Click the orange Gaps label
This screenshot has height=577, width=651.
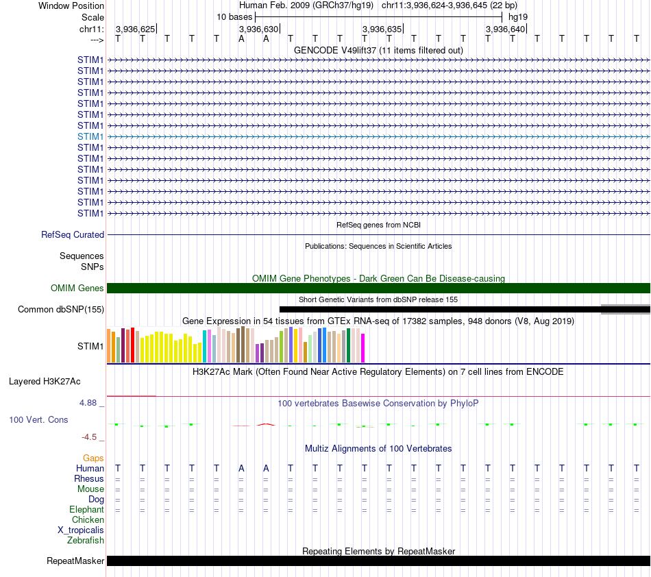point(93,458)
